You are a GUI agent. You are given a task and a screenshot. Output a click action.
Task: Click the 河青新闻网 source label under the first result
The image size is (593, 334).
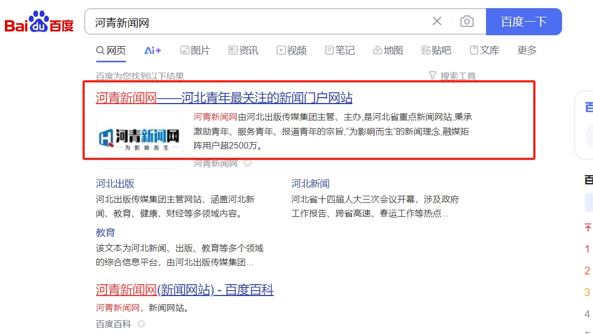click(216, 163)
